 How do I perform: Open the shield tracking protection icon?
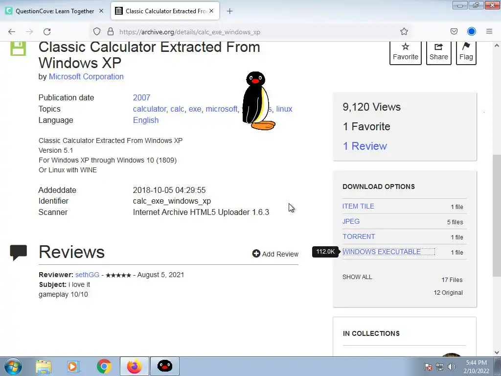click(x=97, y=32)
